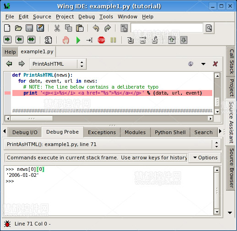Open PrintAsHTML symbol selector dropdown

point(58,64)
